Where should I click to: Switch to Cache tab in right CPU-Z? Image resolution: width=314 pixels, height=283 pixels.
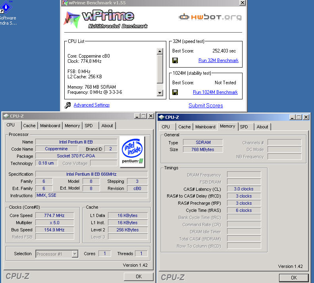coord(185,127)
